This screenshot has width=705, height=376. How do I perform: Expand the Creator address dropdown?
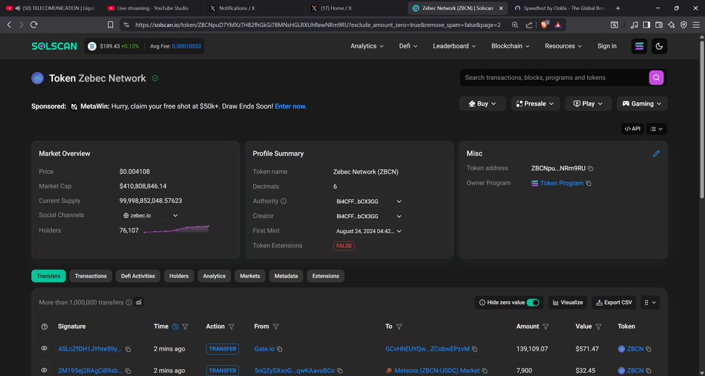click(x=369, y=216)
